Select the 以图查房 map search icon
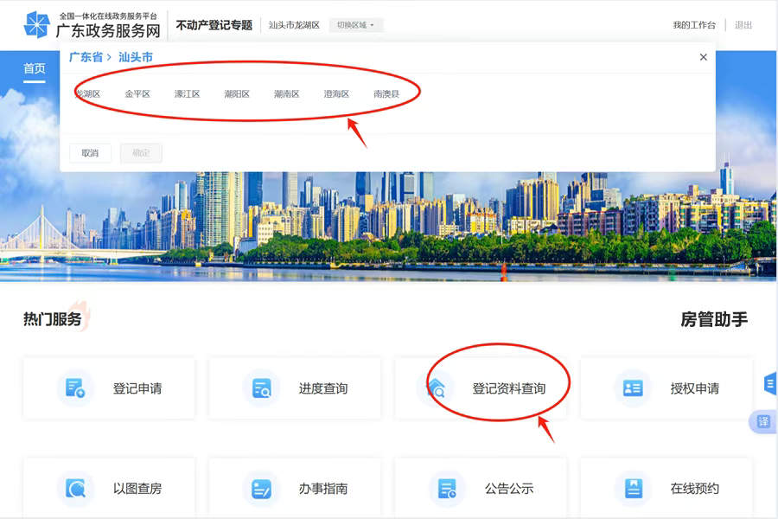The width and height of the screenshot is (778, 519). (x=75, y=489)
